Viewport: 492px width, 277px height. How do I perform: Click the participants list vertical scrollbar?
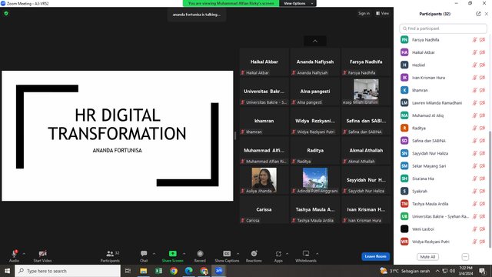point(490,189)
